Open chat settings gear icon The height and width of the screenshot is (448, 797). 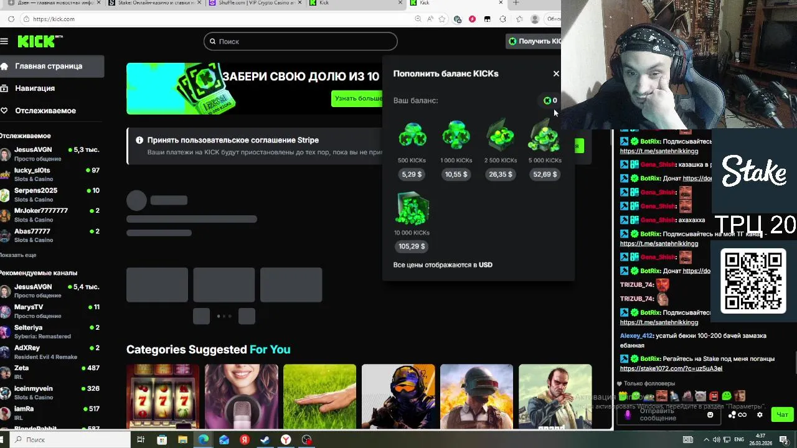point(760,415)
